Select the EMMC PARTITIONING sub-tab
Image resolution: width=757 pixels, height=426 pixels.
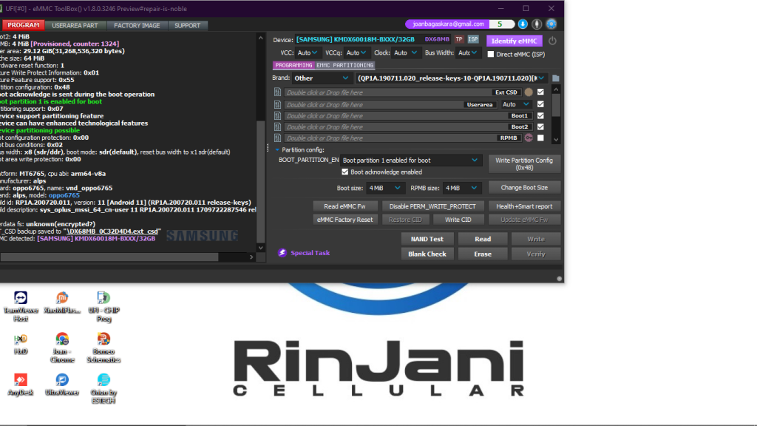point(344,65)
